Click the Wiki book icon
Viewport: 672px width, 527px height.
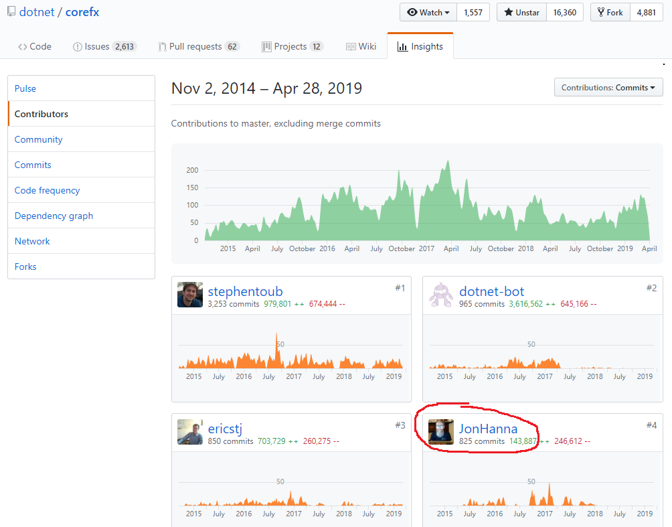(x=351, y=47)
